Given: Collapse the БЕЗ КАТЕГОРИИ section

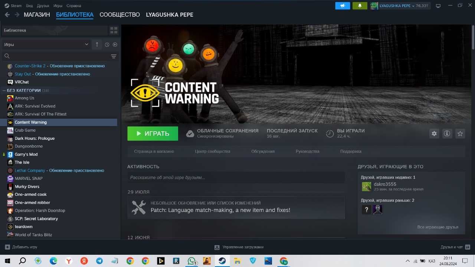Looking at the screenshot, I should [26, 90].
